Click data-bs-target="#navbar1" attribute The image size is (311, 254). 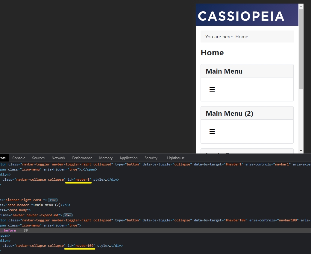tap(219, 164)
